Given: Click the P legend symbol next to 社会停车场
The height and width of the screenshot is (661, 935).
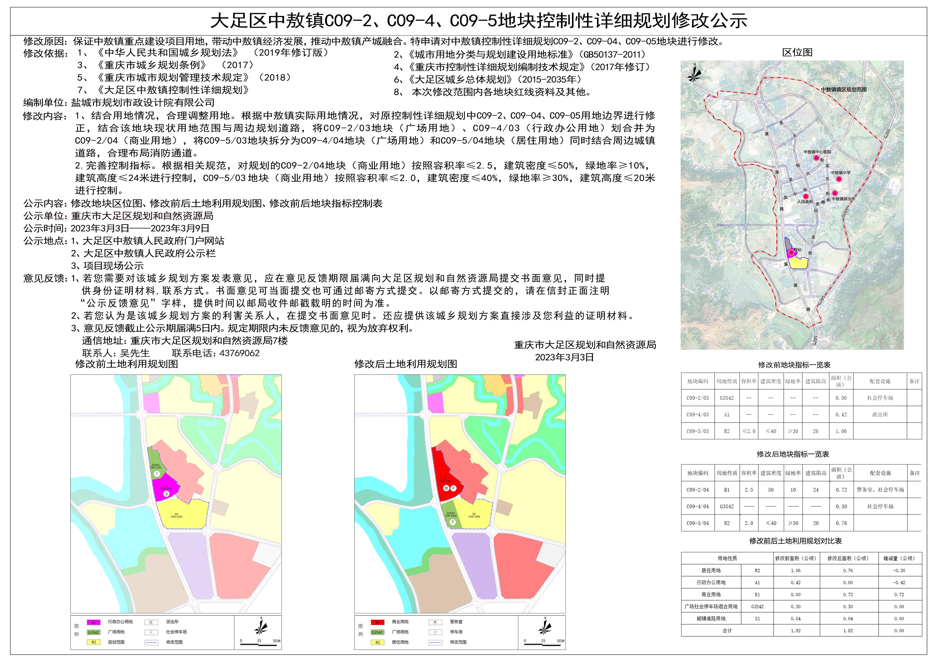Looking at the screenshot, I should point(151,633).
